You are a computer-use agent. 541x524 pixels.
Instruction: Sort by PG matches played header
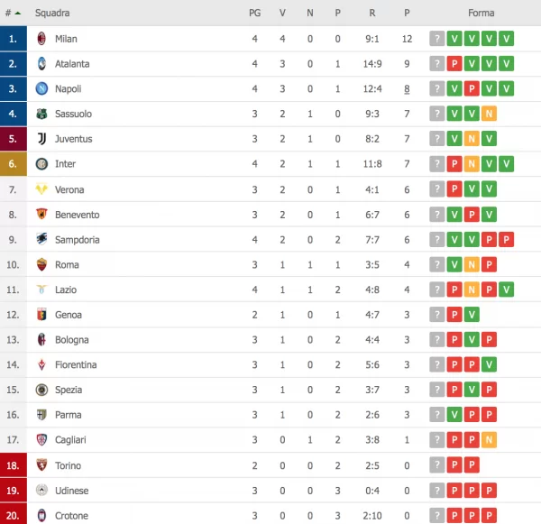pos(254,14)
